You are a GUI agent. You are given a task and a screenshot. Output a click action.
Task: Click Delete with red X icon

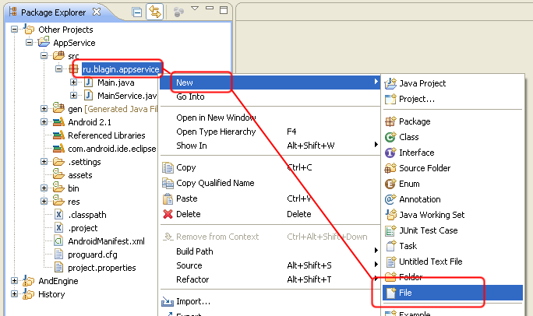pyautogui.click(x=270, y=214)
